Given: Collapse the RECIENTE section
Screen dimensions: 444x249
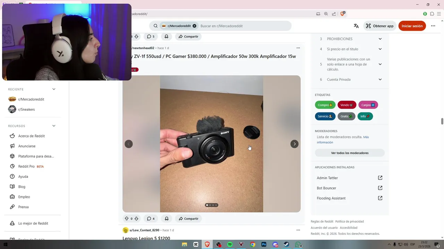Looking at the screenshot, I should coord(54,89).
